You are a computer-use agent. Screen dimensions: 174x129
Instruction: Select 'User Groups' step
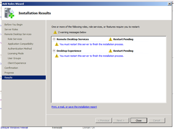[x=14, y=58]
